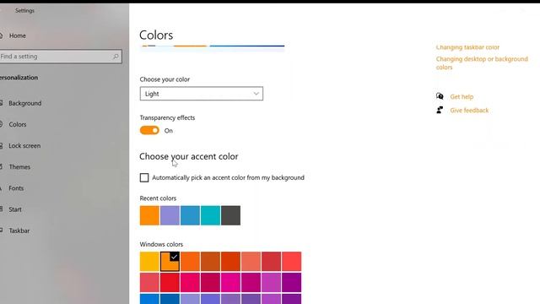Click the Give feedback person icon
Image resolution: width=540 pixels, height=304 pixels.
440,110
